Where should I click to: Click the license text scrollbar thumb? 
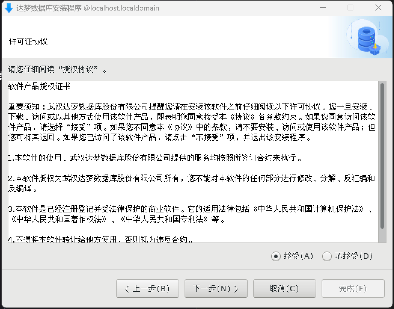pos(382,156)
